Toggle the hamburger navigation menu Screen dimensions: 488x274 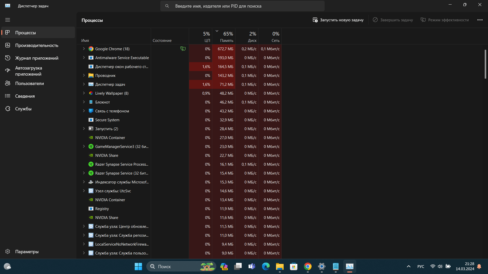pyautogui.click(x=8, y=20)
